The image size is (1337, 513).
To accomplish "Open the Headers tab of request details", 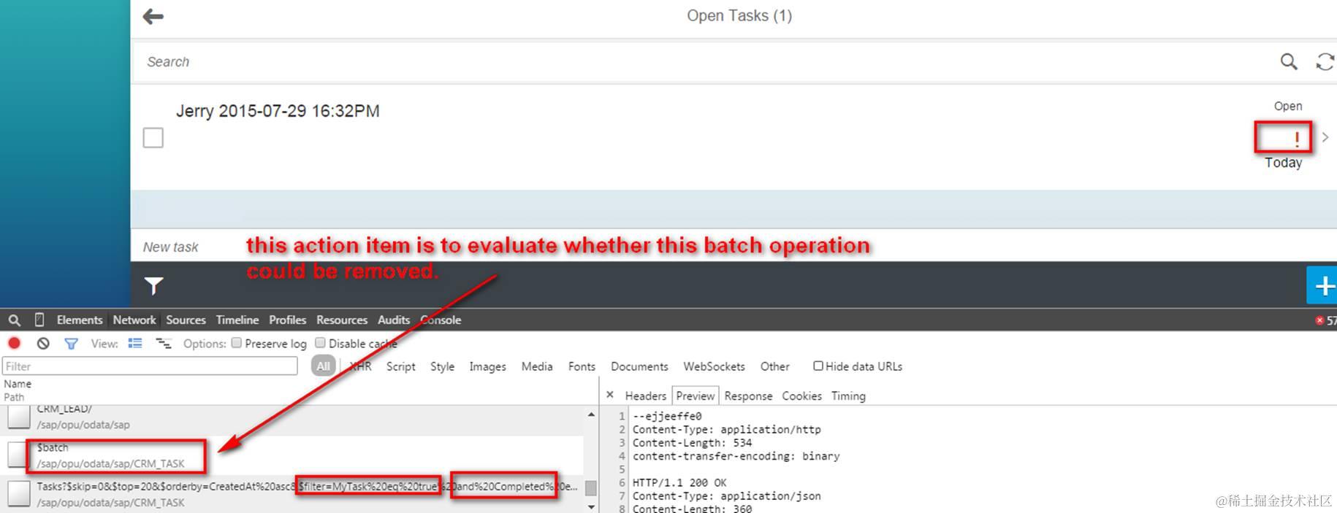I will tap(646, 396).
